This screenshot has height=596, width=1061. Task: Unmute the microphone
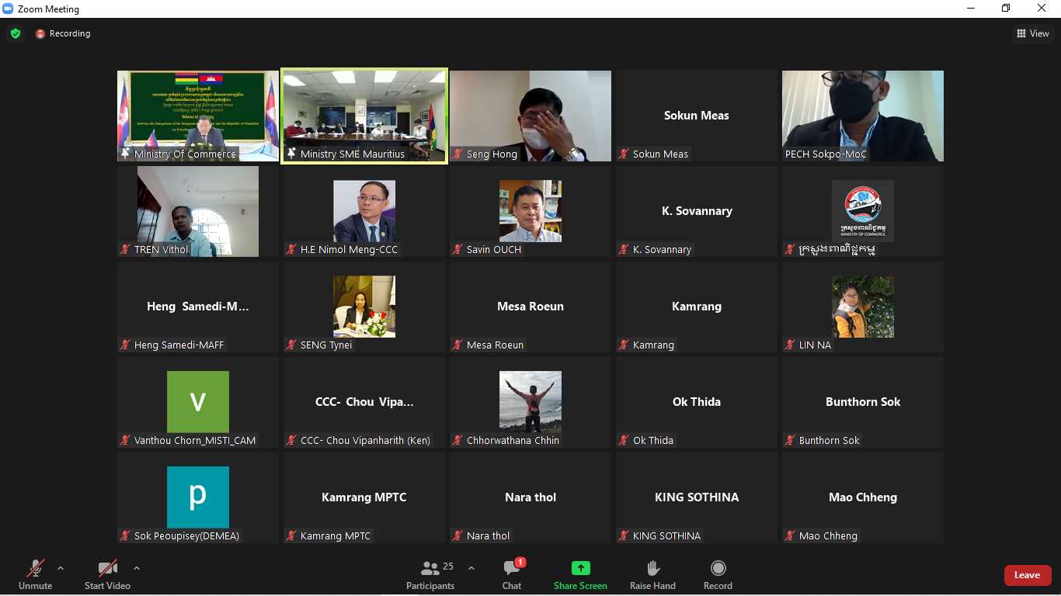pyautogui.click(x=36, y=574)
